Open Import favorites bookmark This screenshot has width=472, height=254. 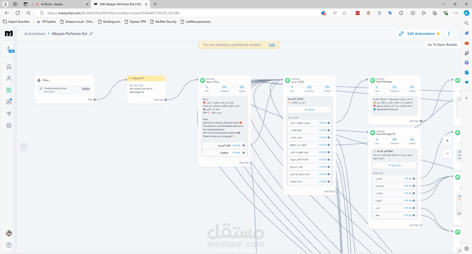pyautogui.click(x=16, y=22)
